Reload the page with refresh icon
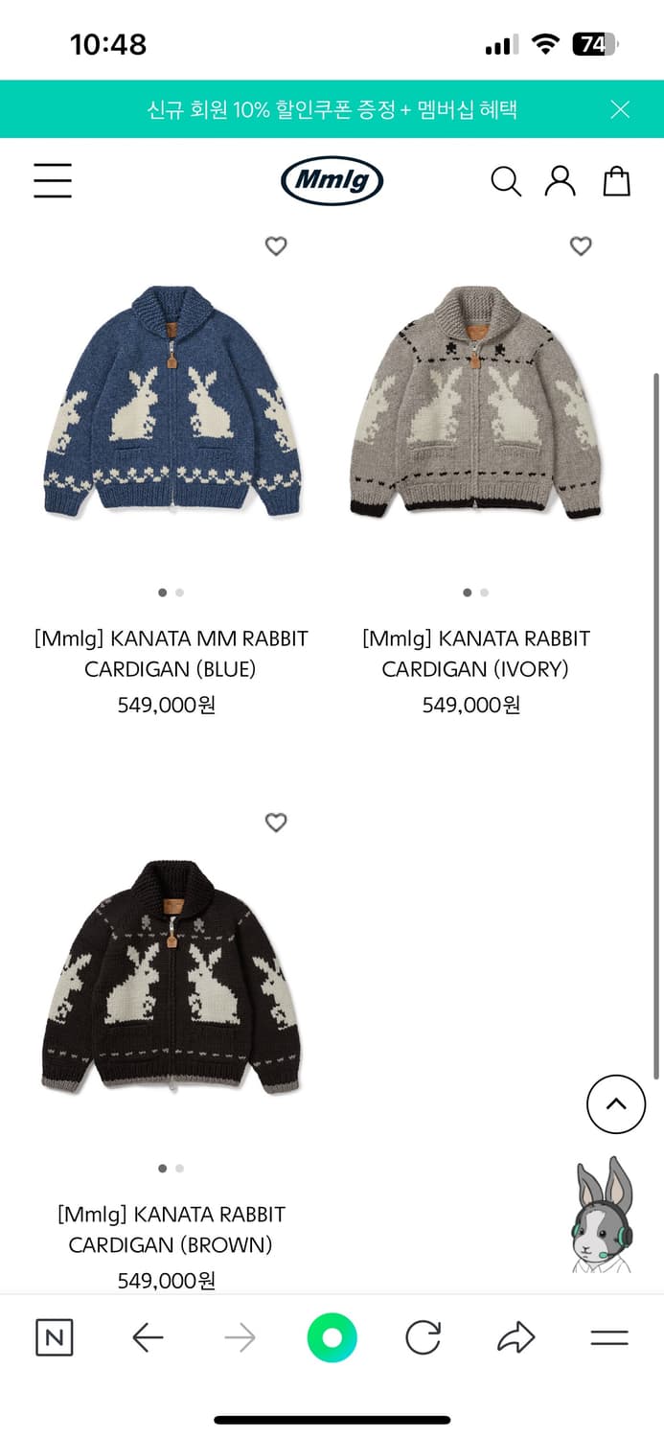 point(423,1337)
